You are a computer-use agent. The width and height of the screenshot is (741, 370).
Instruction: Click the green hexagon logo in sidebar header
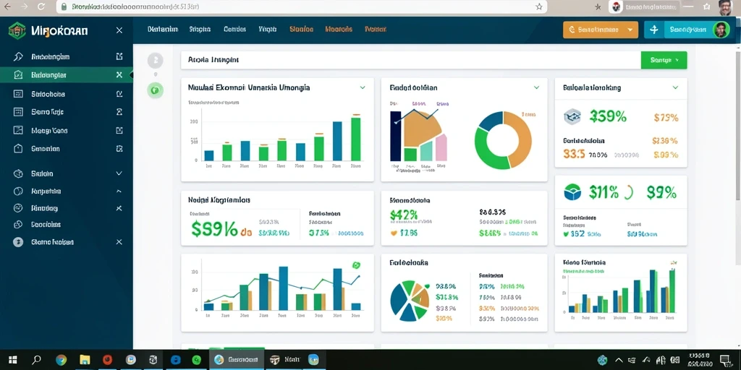pos(17,30)
